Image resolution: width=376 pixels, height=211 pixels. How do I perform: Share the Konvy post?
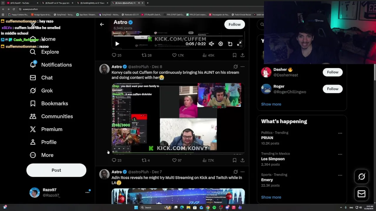pyautogui.click(x=242, y=160)
